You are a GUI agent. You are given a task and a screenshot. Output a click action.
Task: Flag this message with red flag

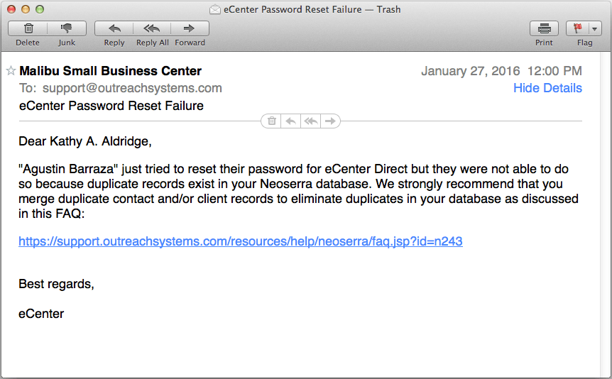pos(578,28)
